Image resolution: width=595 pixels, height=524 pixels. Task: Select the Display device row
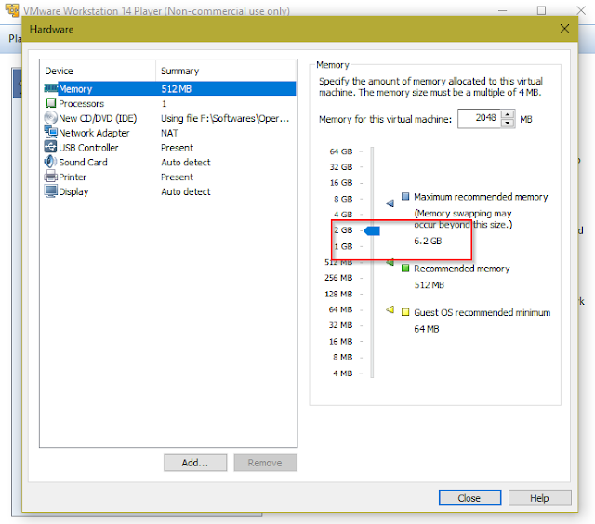pos(169,191)
